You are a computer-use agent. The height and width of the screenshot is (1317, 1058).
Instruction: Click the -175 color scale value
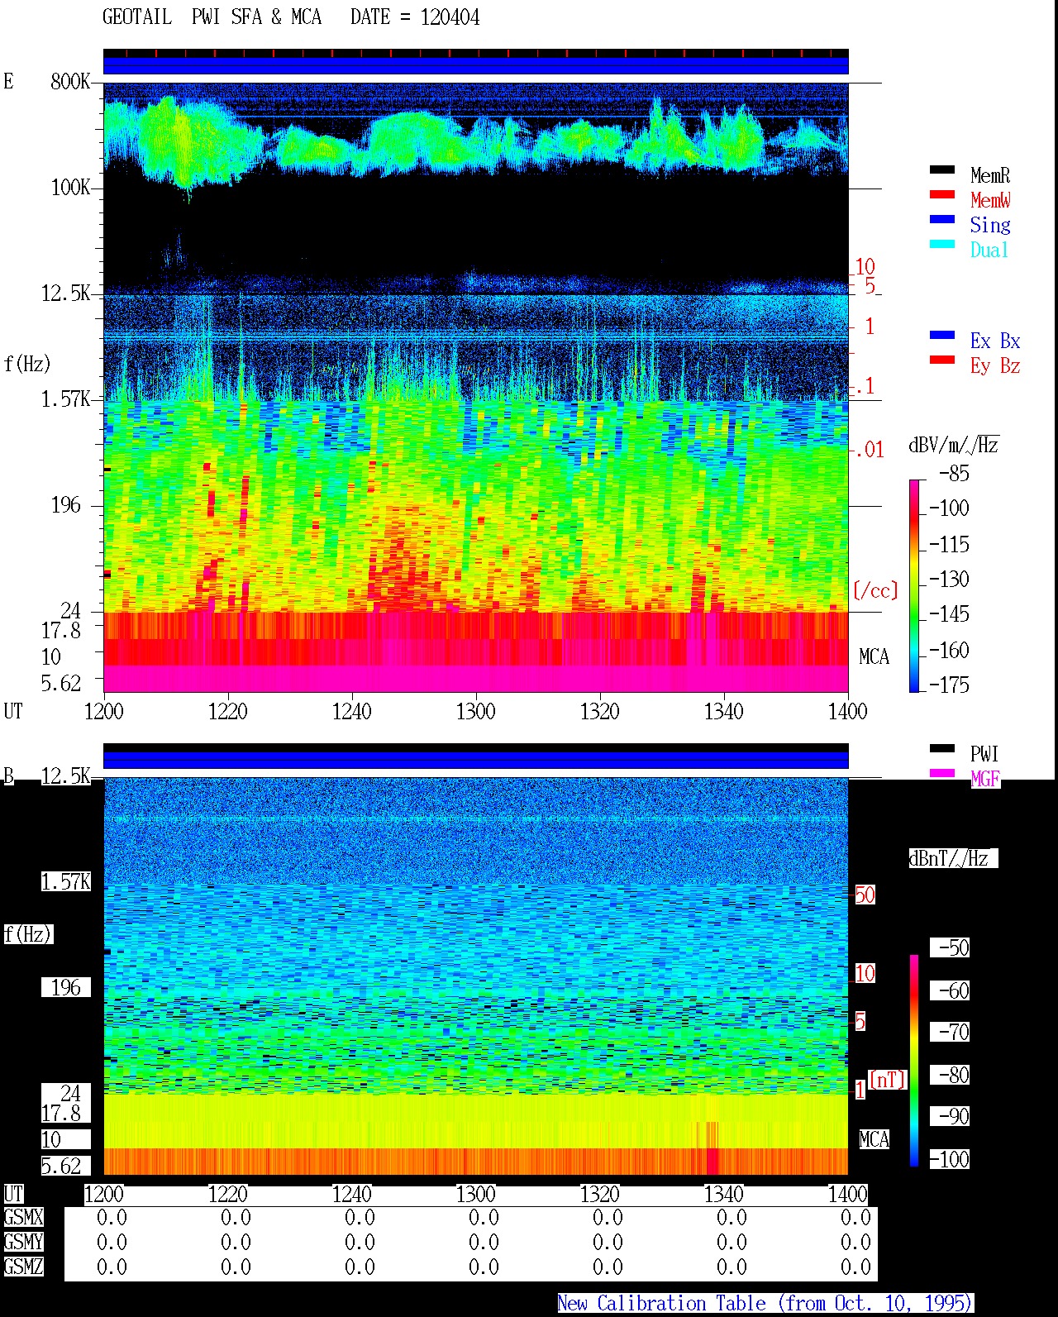(949, 685)
